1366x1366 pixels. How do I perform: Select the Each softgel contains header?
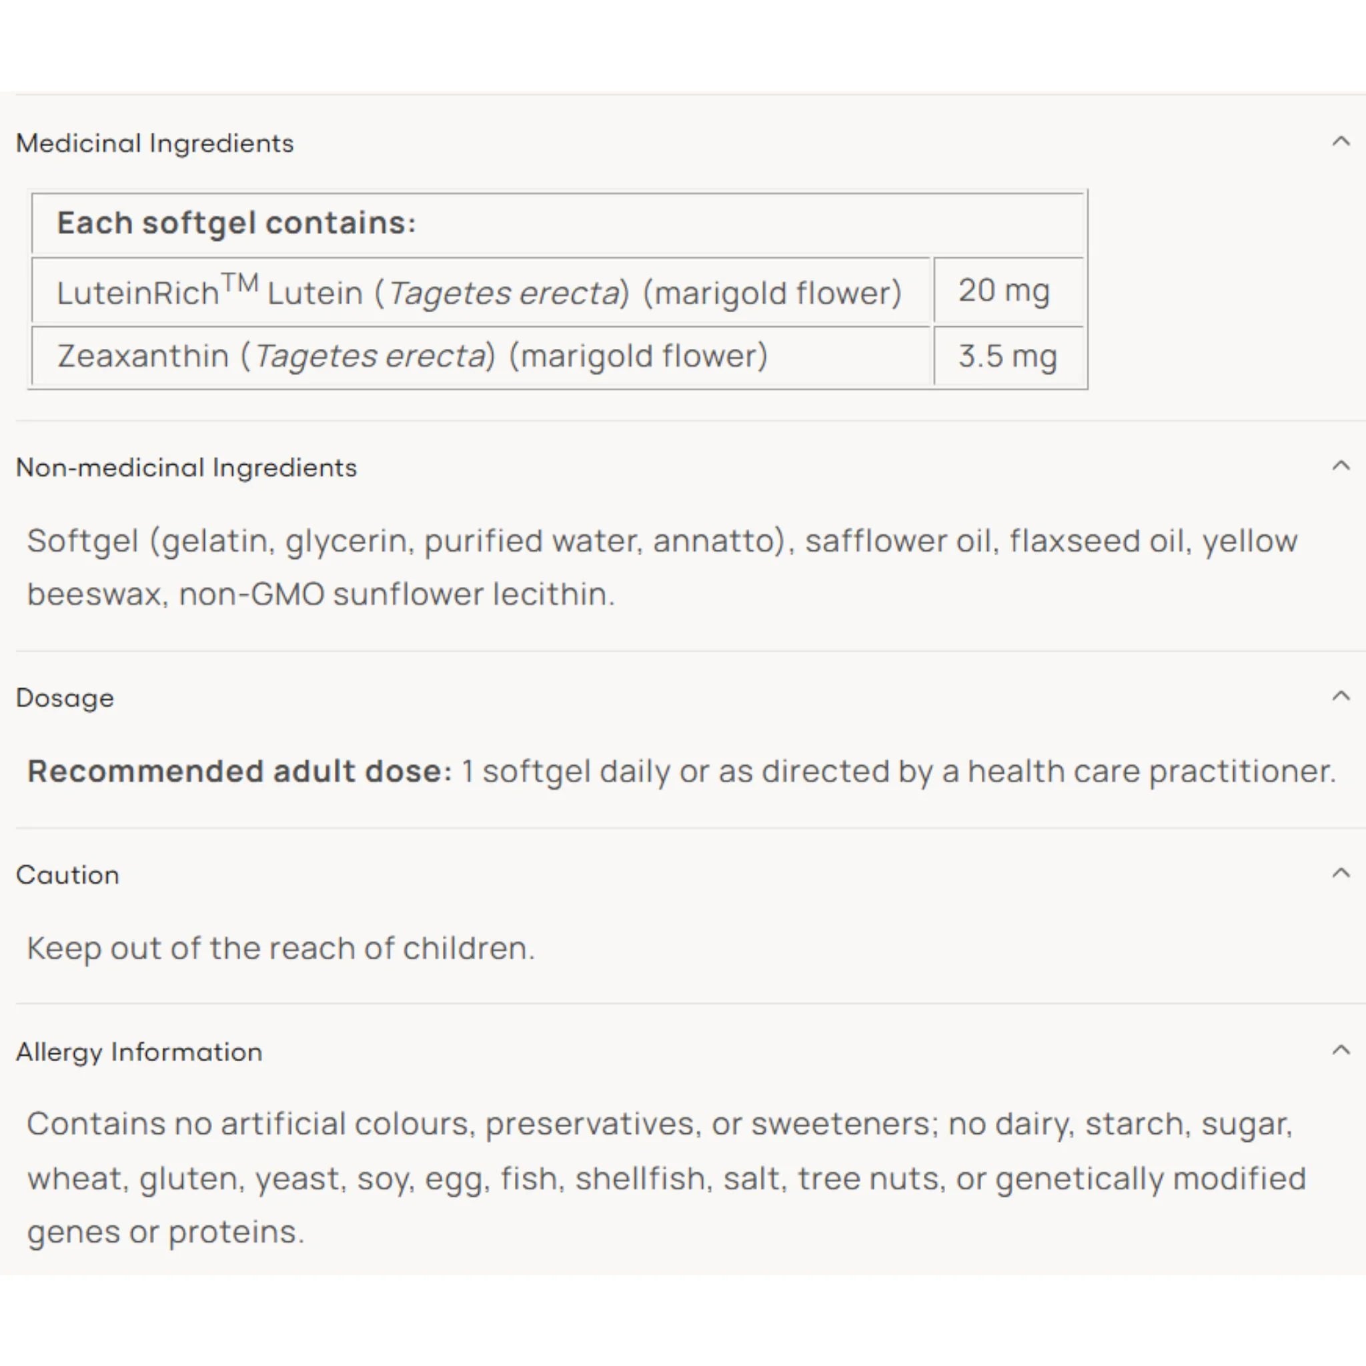click(x=558, y=223)
